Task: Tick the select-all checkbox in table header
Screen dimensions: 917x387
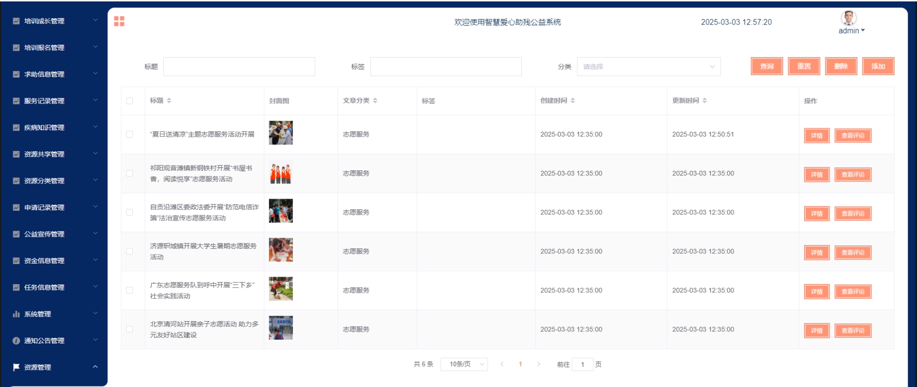Action: 129,101
